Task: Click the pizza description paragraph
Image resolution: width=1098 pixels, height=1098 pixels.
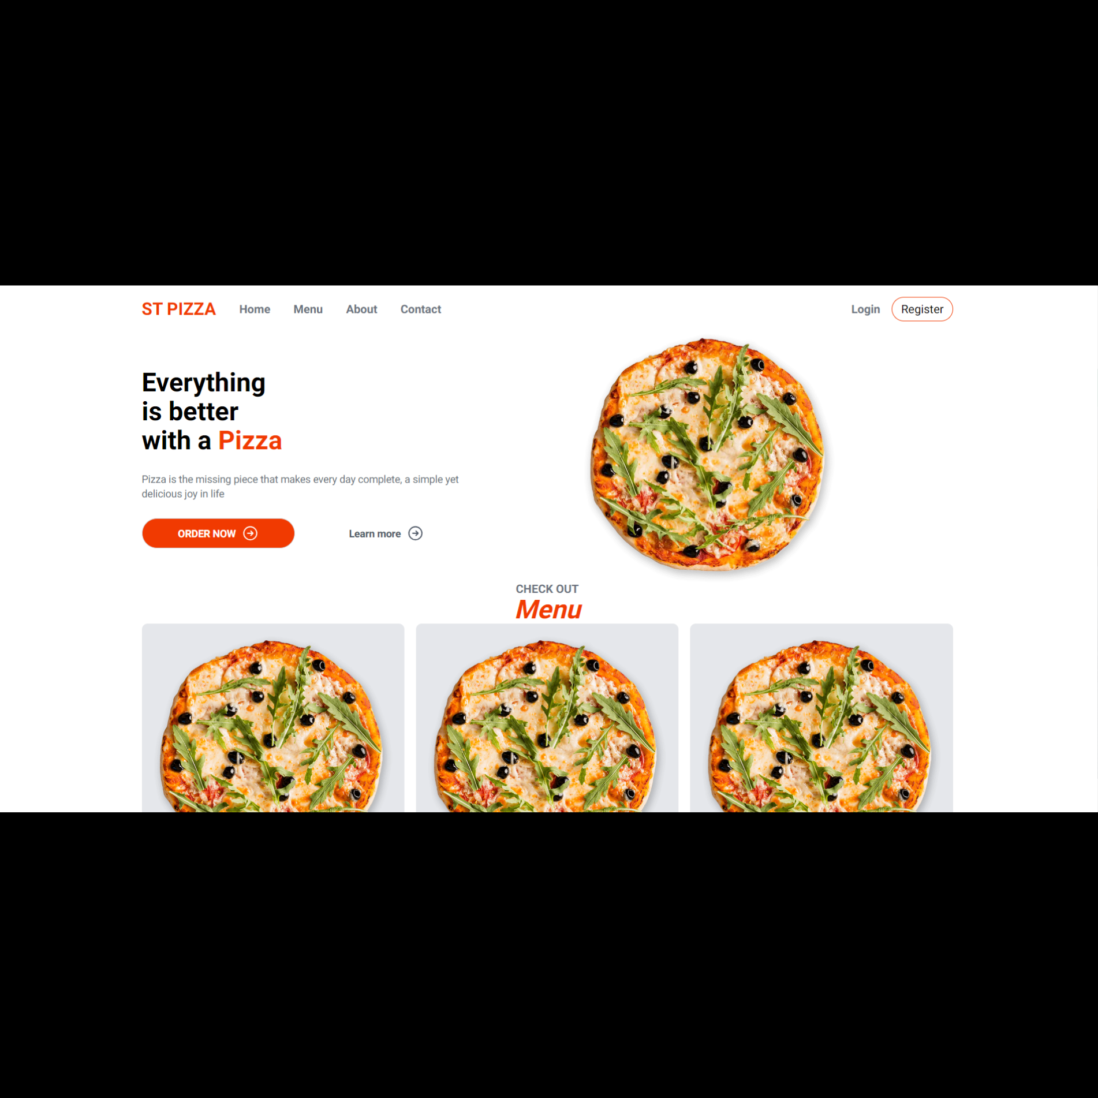Action: tap(300, 487)
